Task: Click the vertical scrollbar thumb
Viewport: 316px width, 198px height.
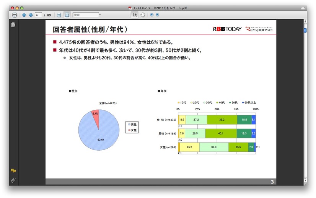Action: coord(305,30)
